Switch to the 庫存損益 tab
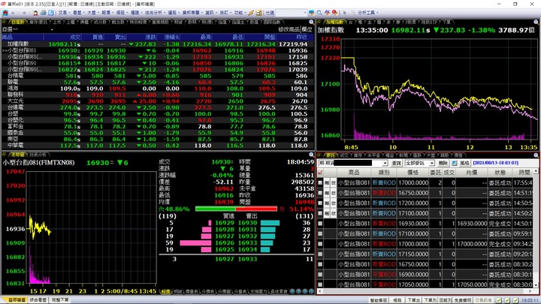This screenshot has height=304, width=541. [x=38, y=22]
